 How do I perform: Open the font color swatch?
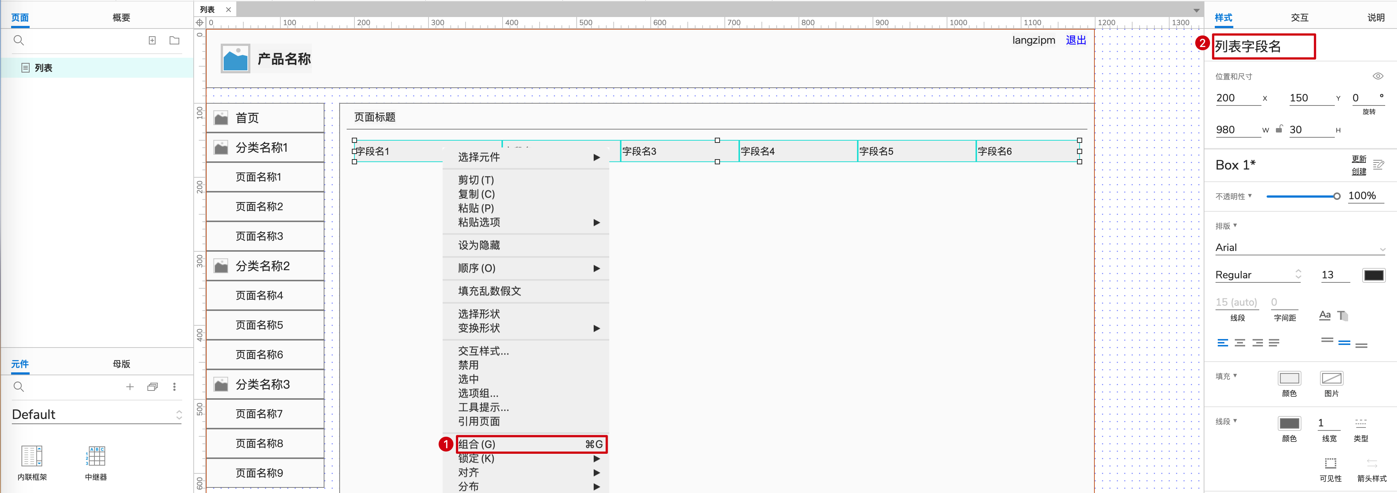[x=1373, y=275]
